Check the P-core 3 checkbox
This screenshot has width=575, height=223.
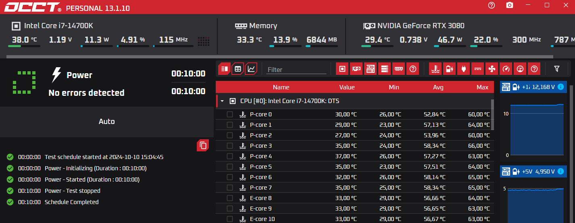(x=230, y=146)
